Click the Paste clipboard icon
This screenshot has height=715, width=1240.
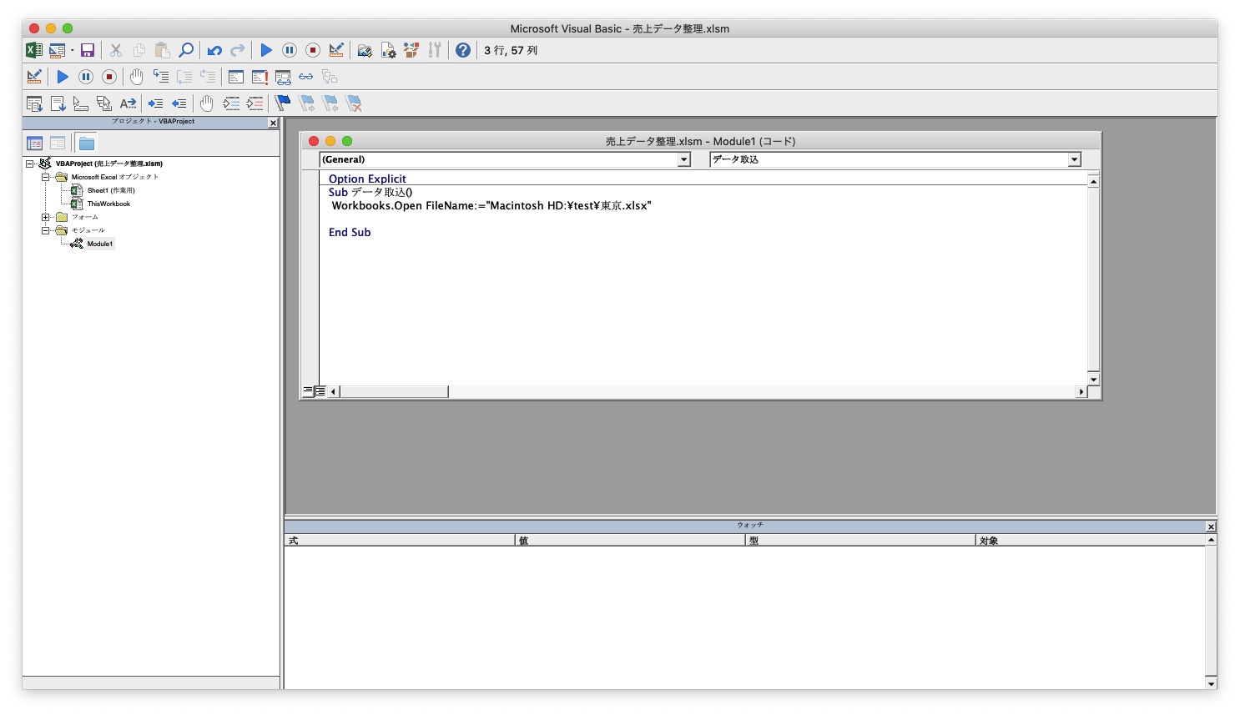163,51
